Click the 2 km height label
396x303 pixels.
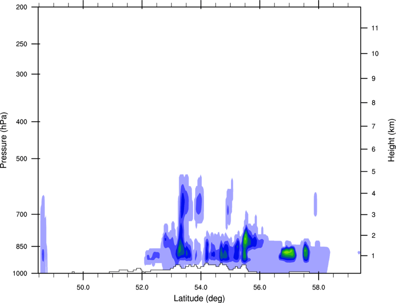374,235
